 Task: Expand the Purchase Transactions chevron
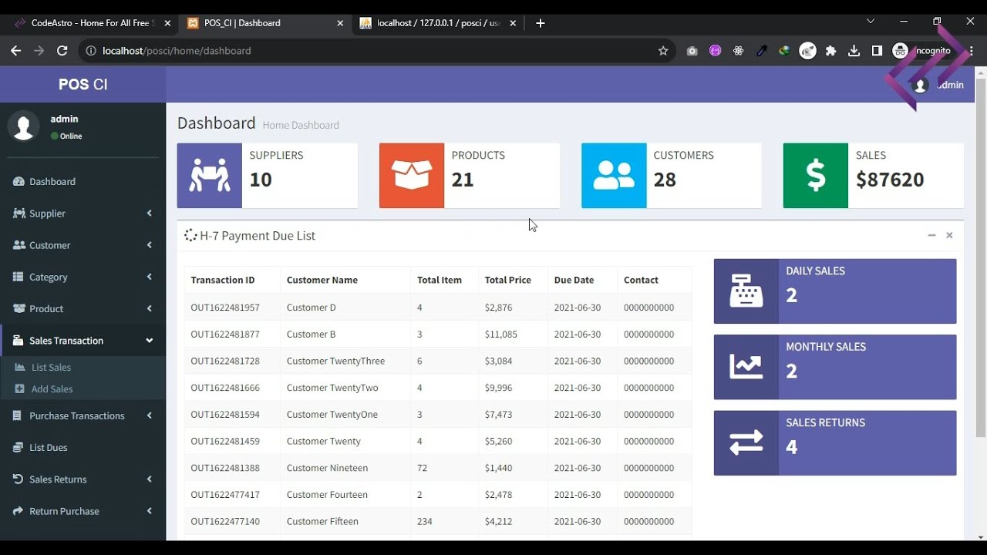coord(150,415)
